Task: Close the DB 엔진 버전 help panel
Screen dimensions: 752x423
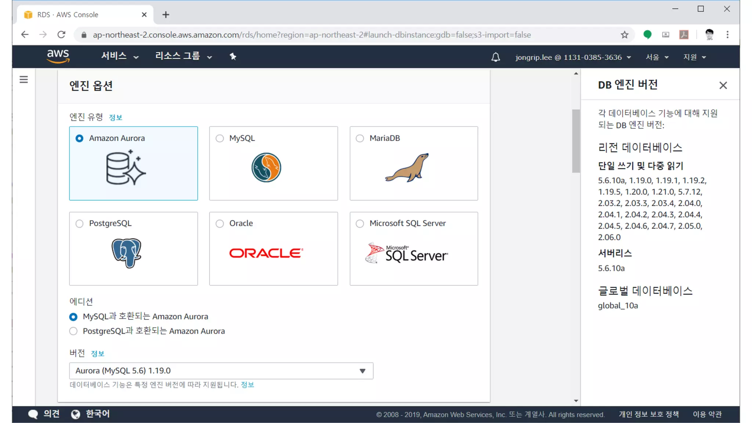Action: pos(723,85)
